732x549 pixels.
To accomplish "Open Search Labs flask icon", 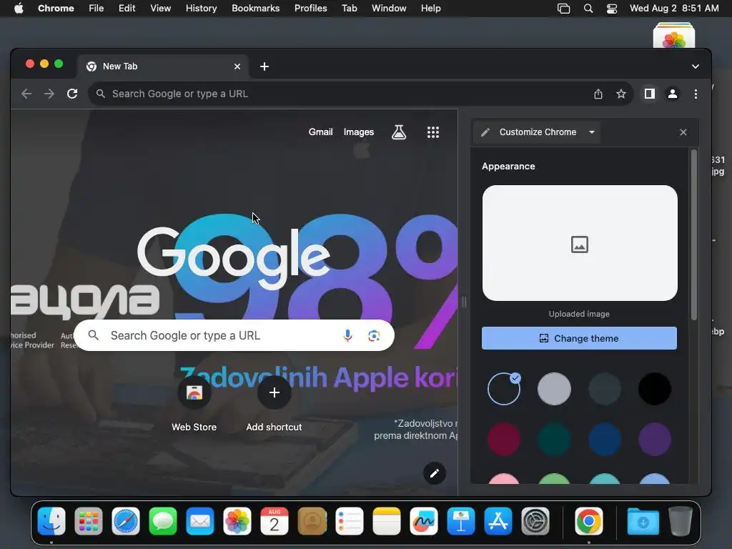I will pos(399,132).
